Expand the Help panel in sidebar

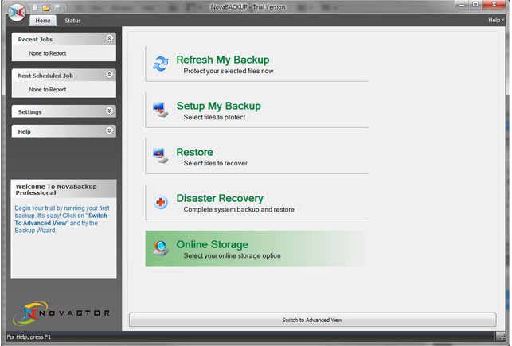(109, 131)
